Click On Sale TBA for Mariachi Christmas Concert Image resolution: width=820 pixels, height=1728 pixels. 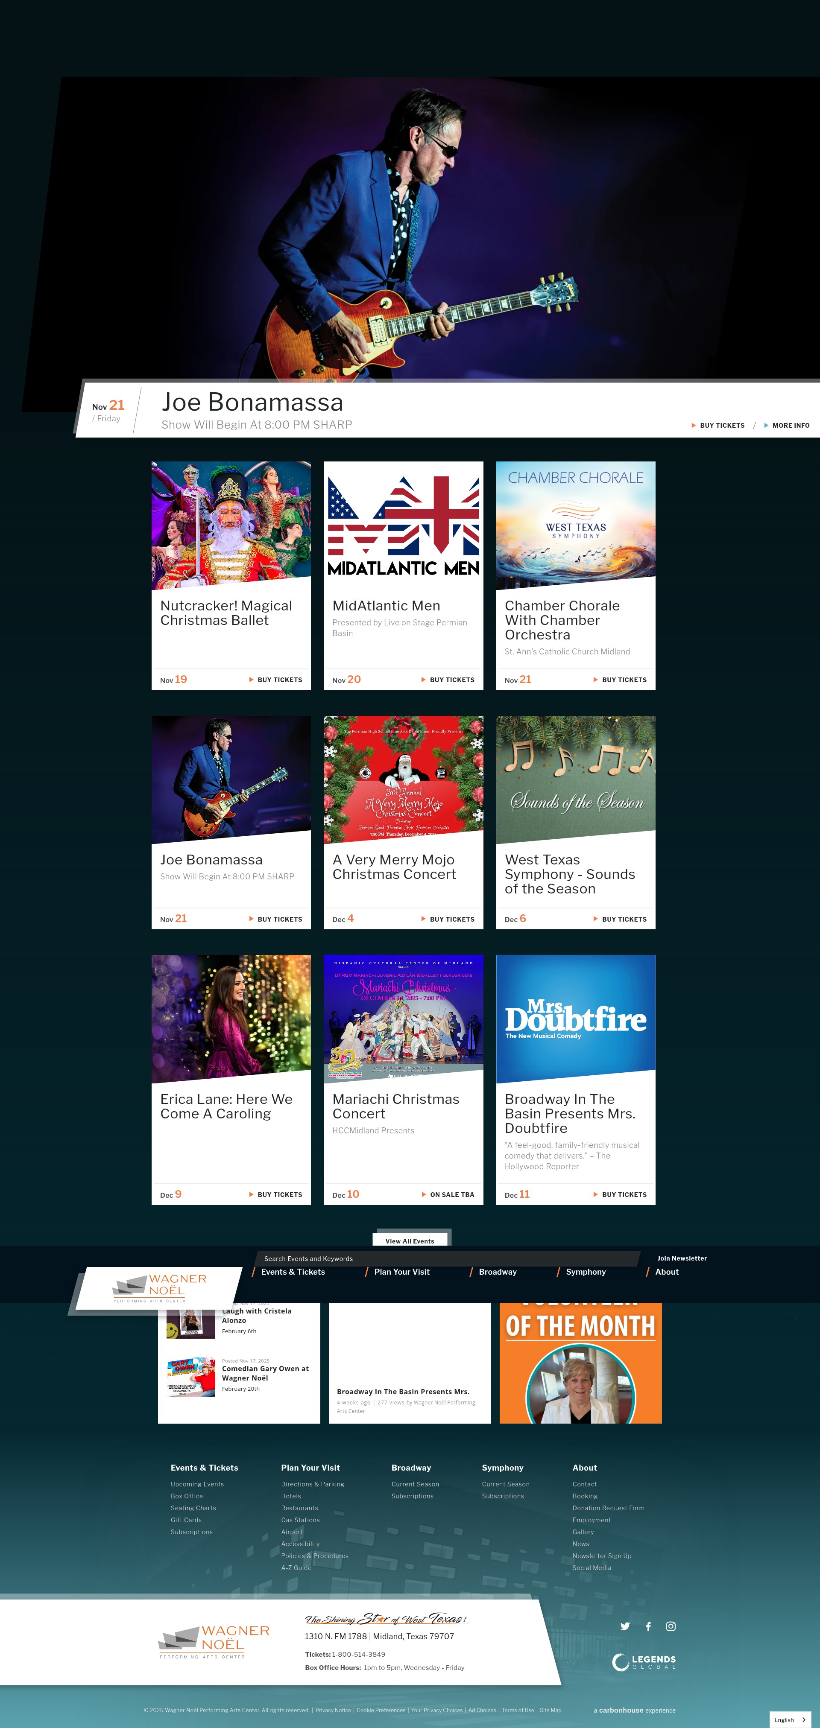coord(448,1195)
